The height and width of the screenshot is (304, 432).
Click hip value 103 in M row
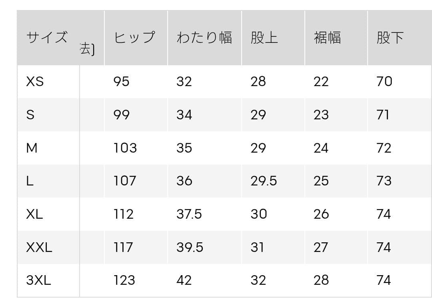(125, 148)
